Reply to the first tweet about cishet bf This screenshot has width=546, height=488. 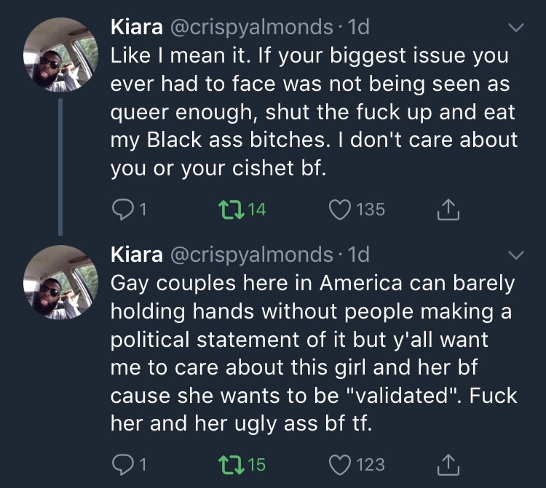pos(121,210)
